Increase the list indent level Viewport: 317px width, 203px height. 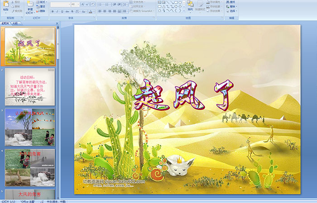[119, 4]
